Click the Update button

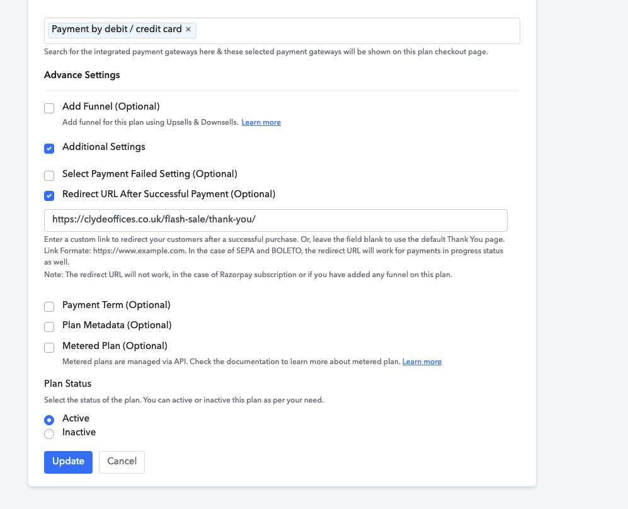(68, 462)
